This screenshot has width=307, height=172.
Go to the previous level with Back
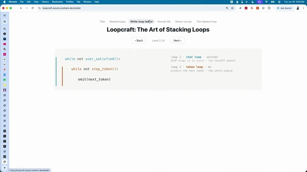click(138, 41)
